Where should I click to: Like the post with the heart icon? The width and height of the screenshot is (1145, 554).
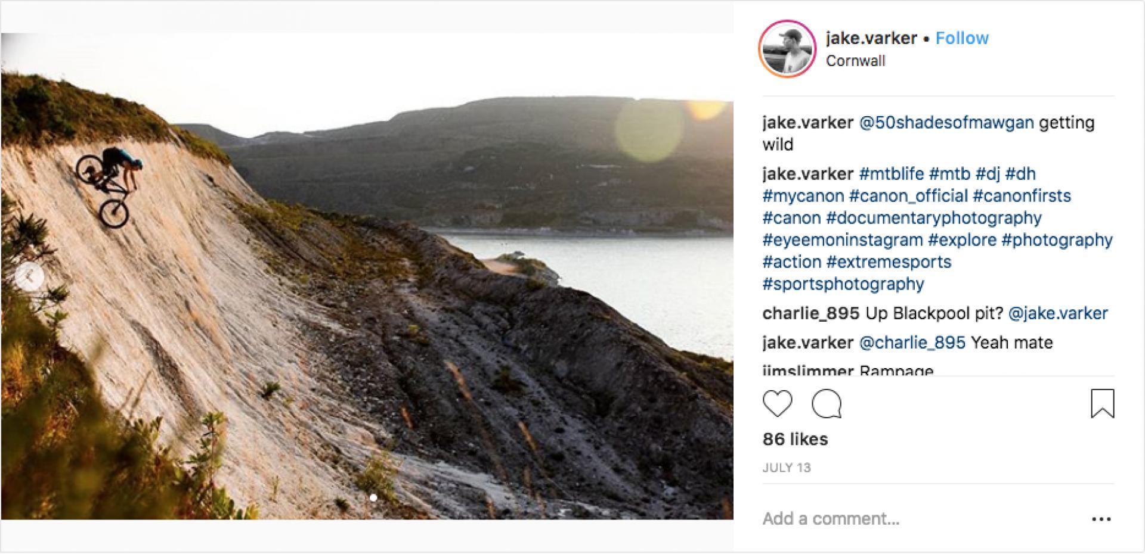(777, 404)
